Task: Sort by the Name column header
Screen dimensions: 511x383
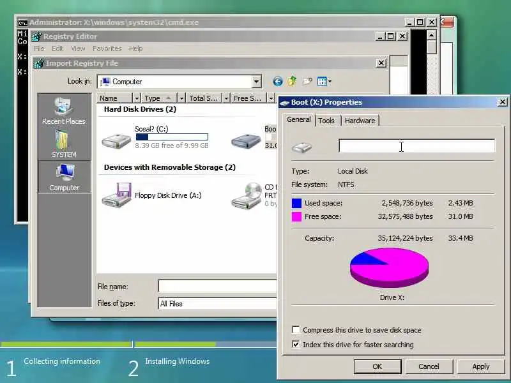Action: tap(114, 98)
